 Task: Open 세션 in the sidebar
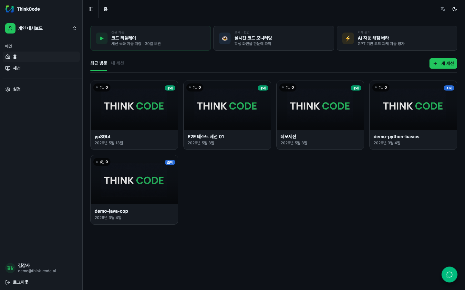pyautogui.click(x=41, y=68)
